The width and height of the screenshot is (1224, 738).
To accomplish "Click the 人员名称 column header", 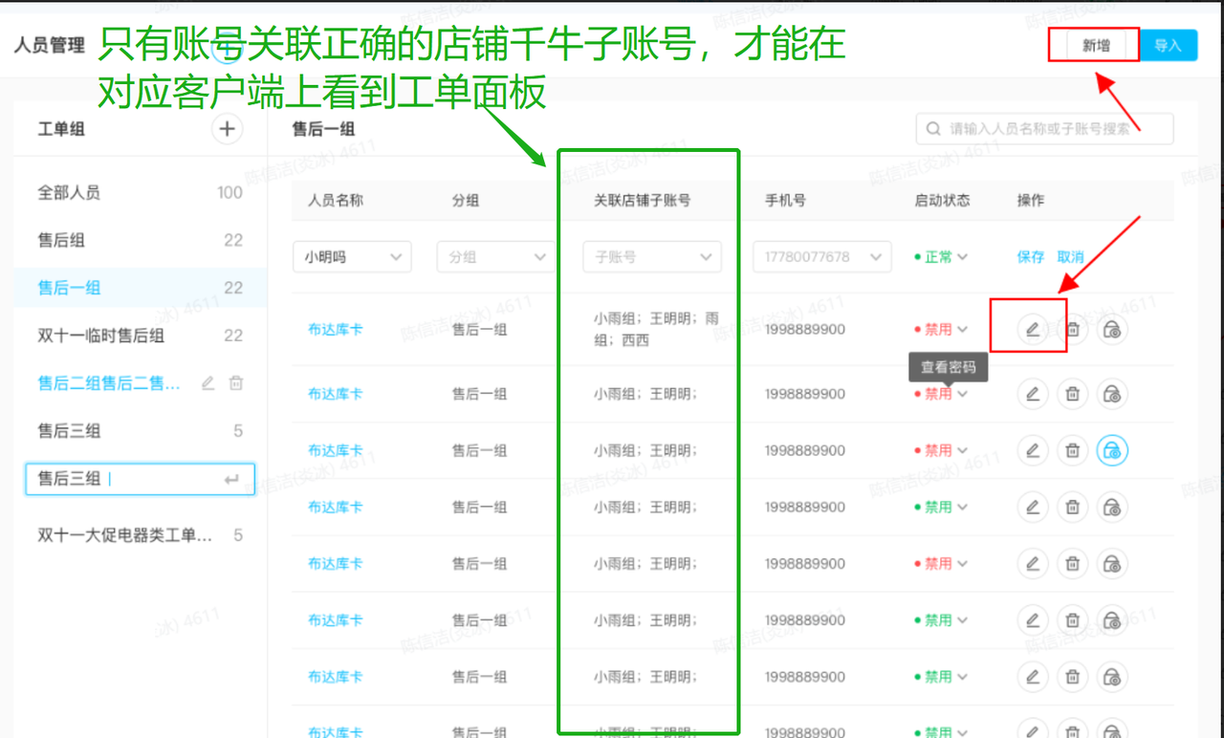I will pos(336,201).
